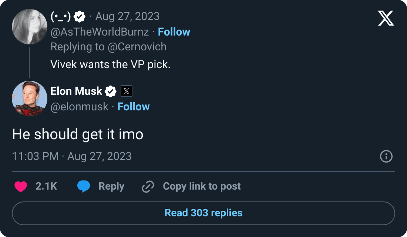Click the @elonmusk handle
Screen dimensions: 407x237
coord(80,107)
